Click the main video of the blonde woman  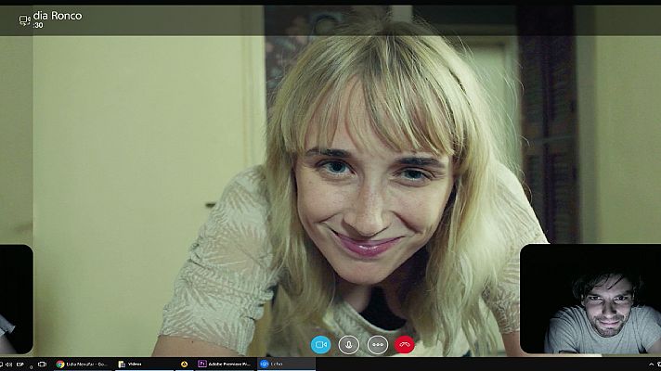371,185
